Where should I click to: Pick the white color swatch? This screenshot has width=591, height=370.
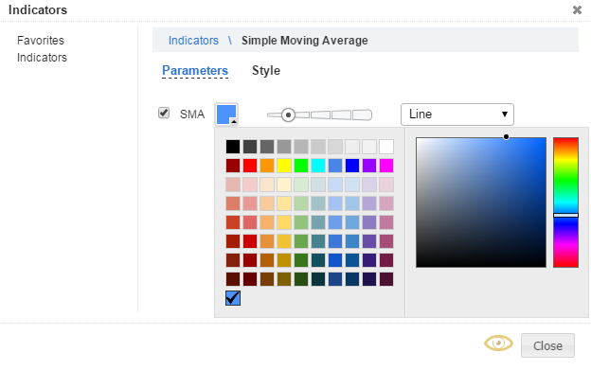[386, 147]
